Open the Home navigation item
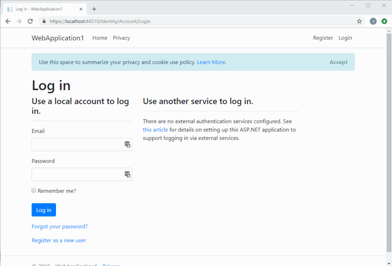Image resolution: width=392 pixels, height=266 pixels. click(100, 38)
